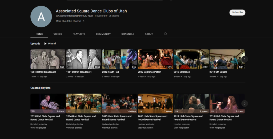
Task: Click the 29:58 duration badge
Action: (x=97, y=67)
